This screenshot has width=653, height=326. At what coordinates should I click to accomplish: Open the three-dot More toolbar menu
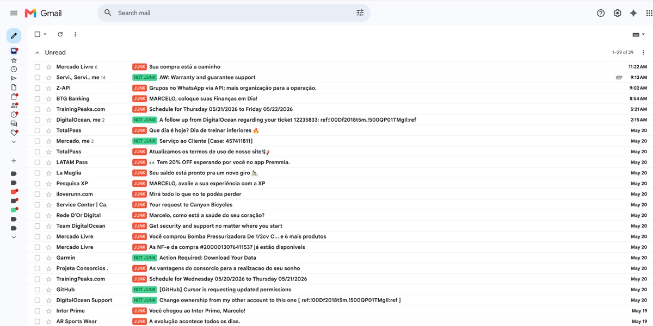click(75, 34)
